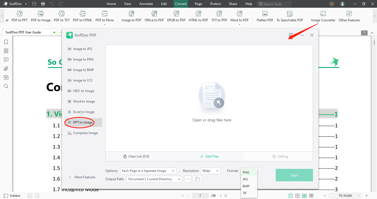This screenshot has width=377, height=199.
Task: Click Clear List (0/0)
Action: click(x=136, y=156)
